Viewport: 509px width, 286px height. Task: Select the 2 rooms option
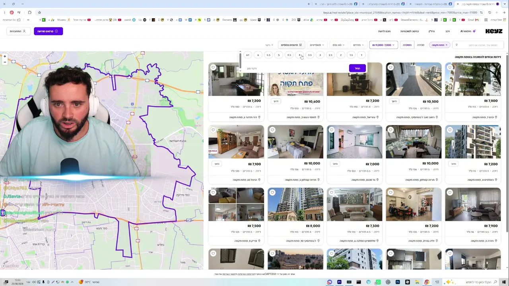point(341,55)
